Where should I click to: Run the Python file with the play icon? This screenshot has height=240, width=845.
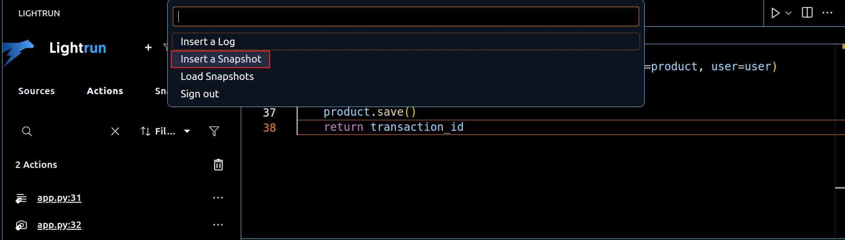click(x=775, y=13)
